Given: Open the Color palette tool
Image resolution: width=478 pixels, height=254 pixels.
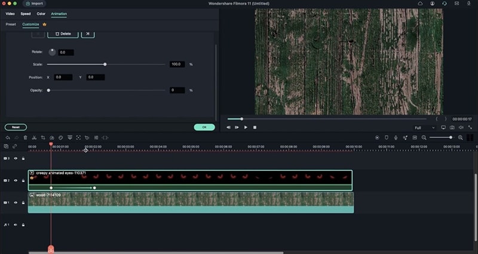Looking at the screenshot, I should [61, 138].
